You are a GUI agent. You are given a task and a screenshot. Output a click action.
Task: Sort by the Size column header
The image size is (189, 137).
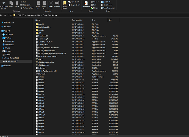click(x=113, y=20)
